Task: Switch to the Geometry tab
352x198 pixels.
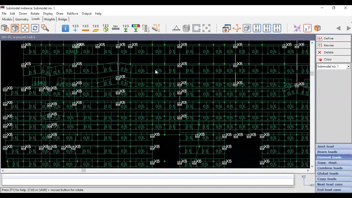Action: (x=22, y=19)
